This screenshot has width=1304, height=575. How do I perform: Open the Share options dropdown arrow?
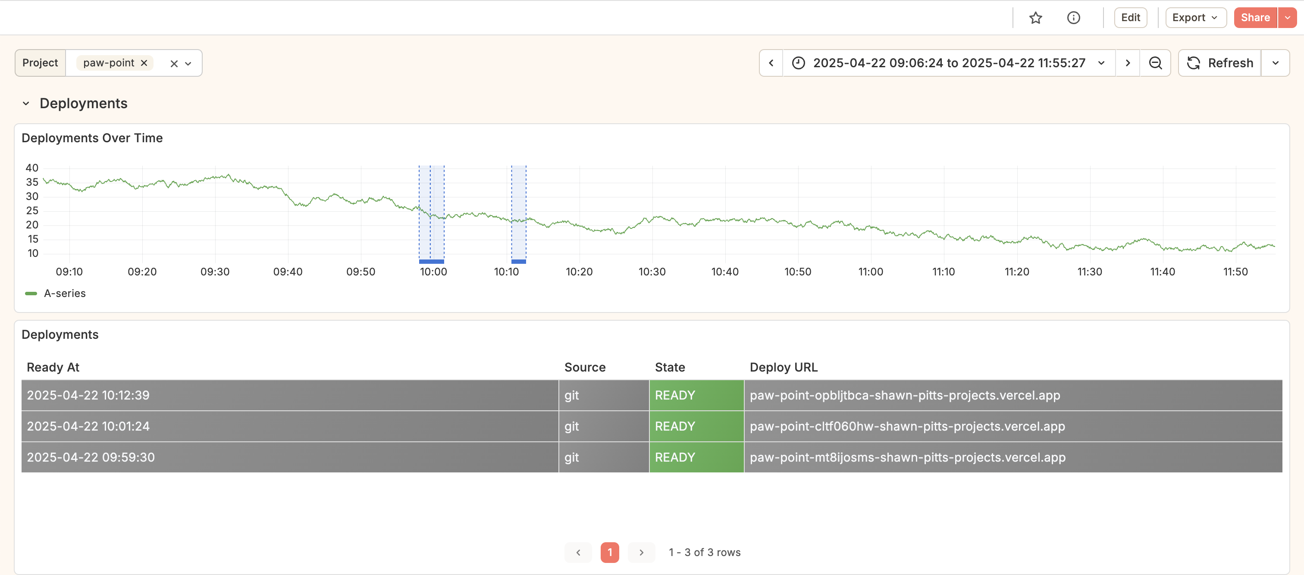(x=1287, y=18)
